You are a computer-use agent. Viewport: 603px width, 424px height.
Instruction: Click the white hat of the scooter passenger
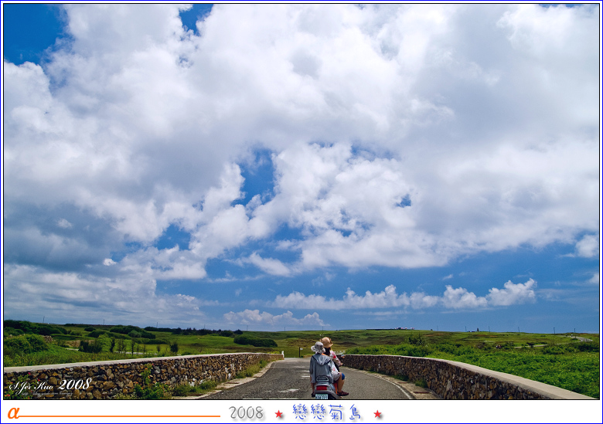[318, 348]
